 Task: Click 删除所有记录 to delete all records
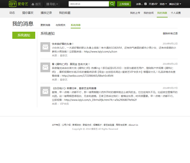(170, 34)
